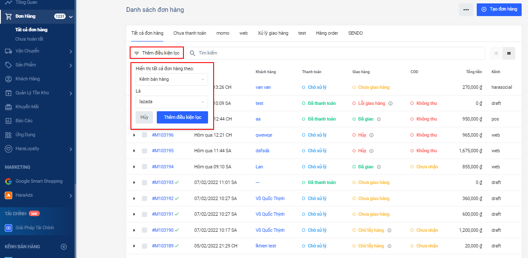Select order #M103194 checkbox
The width and height of the screenshot is (528, 258).
(x=145, y=167)
